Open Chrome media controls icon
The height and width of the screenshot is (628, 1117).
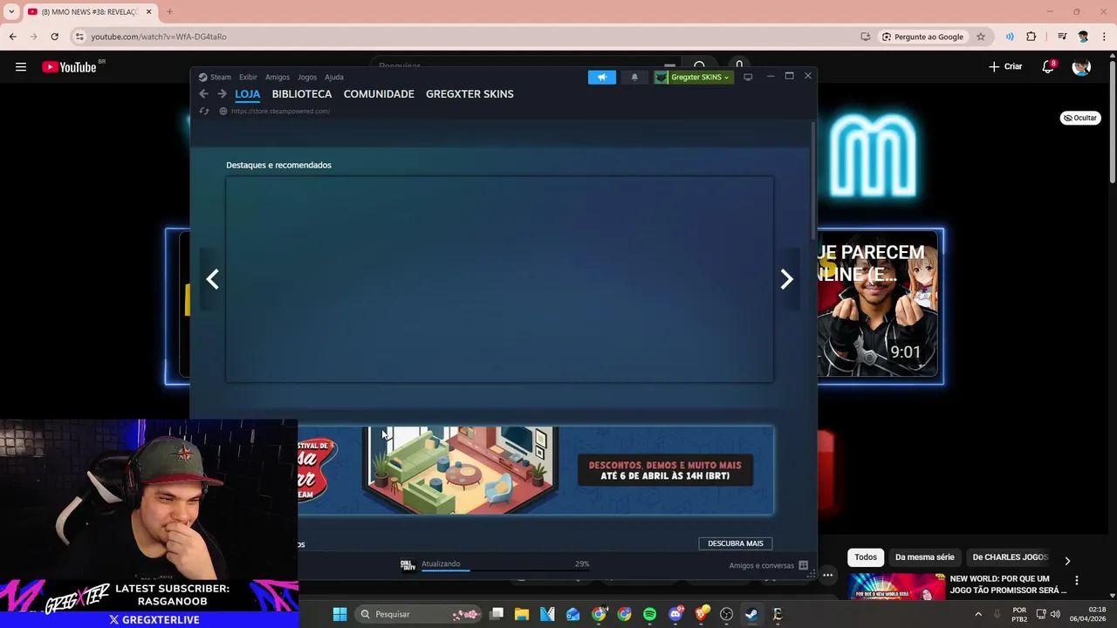click(1062, 37)
